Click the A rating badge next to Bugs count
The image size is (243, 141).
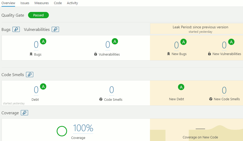point(43,42)
